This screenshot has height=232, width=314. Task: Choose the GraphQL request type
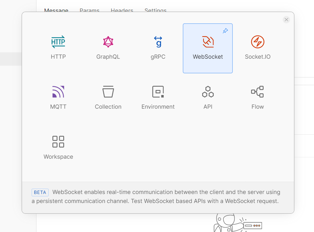pyautogui.click(x=108, y=48)
